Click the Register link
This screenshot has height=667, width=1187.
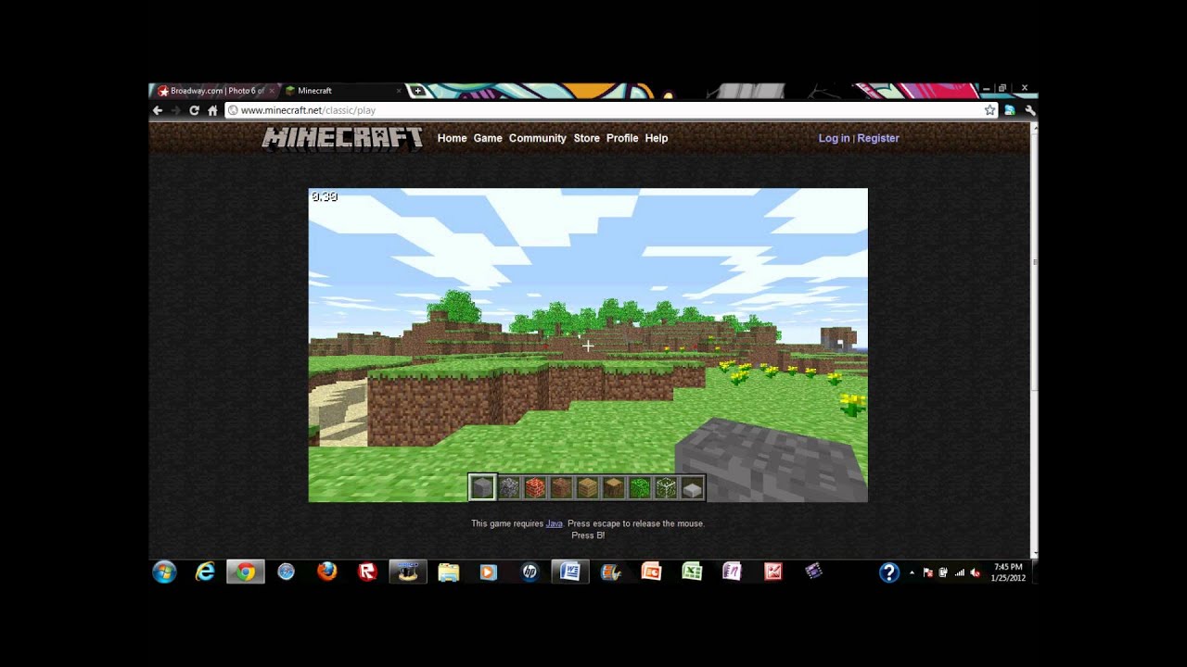click(878, 138)
